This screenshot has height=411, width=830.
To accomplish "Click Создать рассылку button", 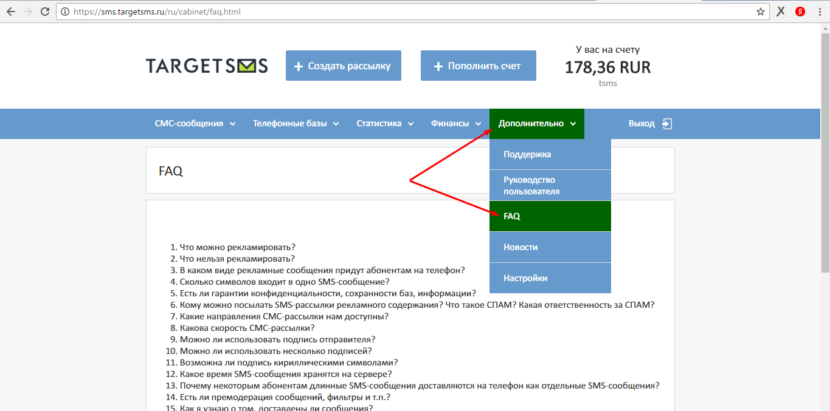I will coord(344,66).
